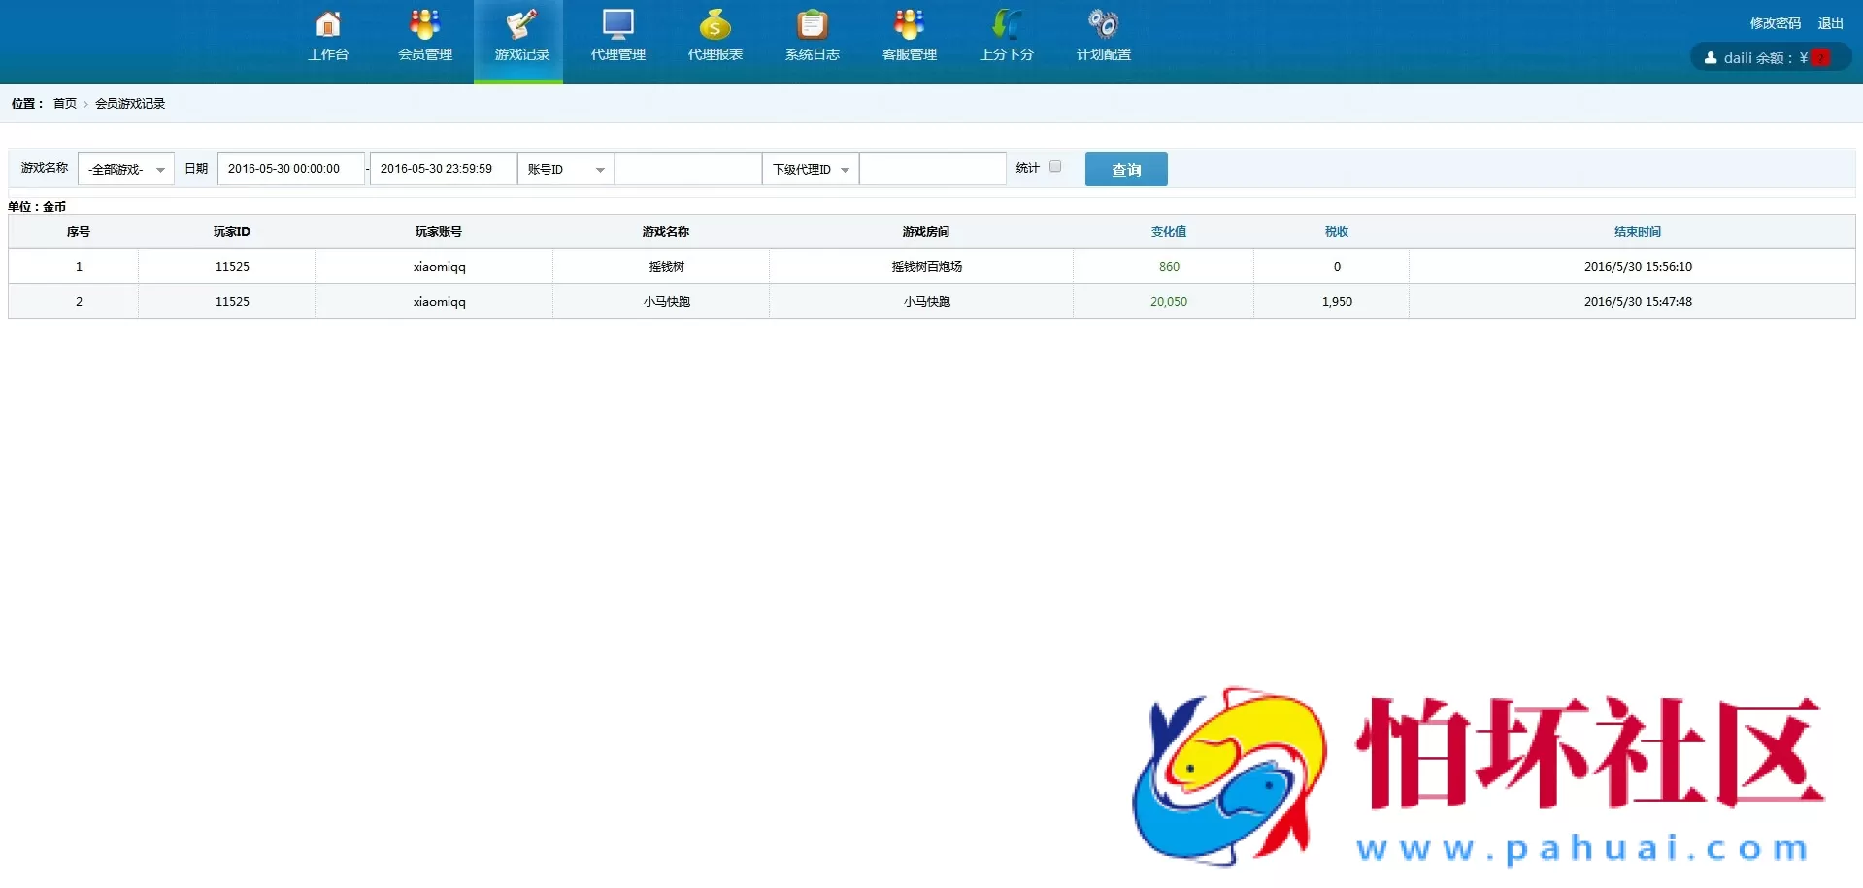Sort table by 变化值 column header
Viewport: 1863px width, 888px height.
tap(1168, 231)
